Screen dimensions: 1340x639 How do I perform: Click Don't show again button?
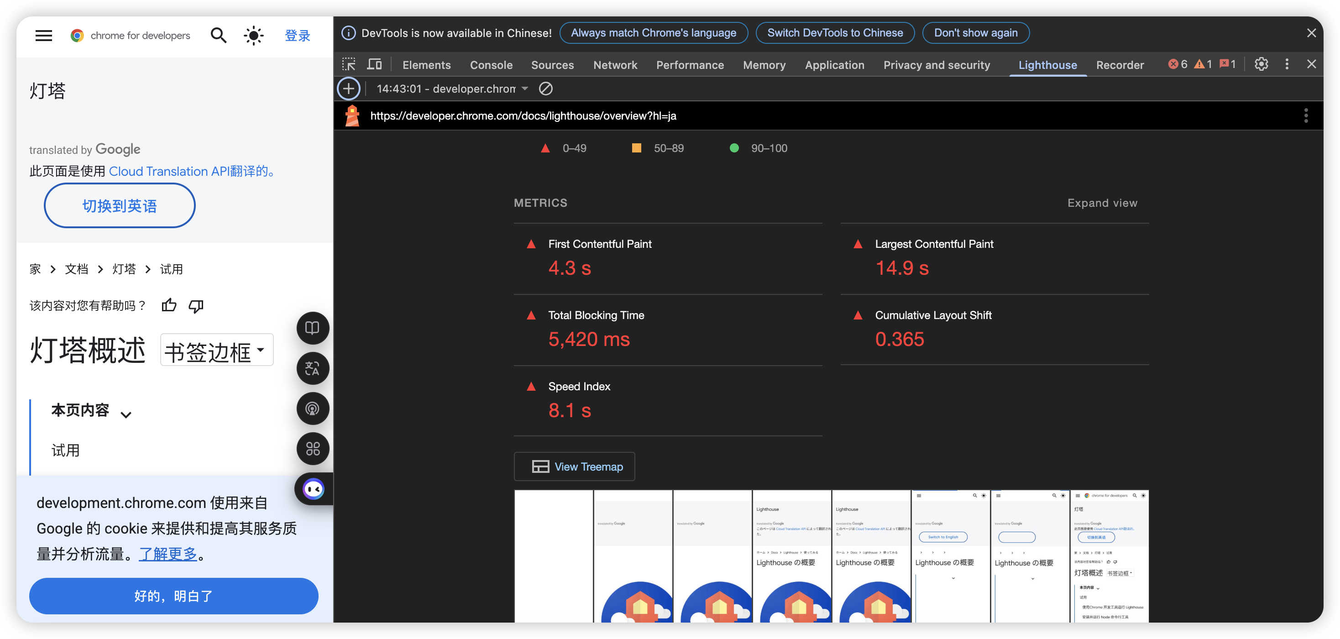point(975,33)
